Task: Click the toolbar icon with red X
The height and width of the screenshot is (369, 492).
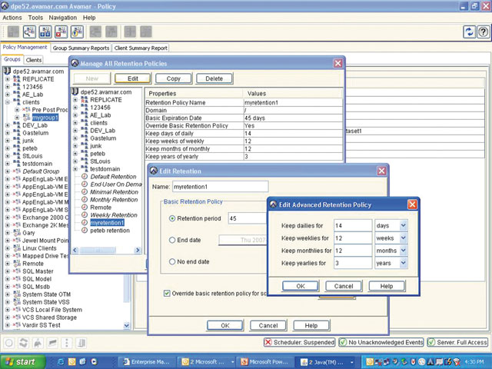Action: 61,32
